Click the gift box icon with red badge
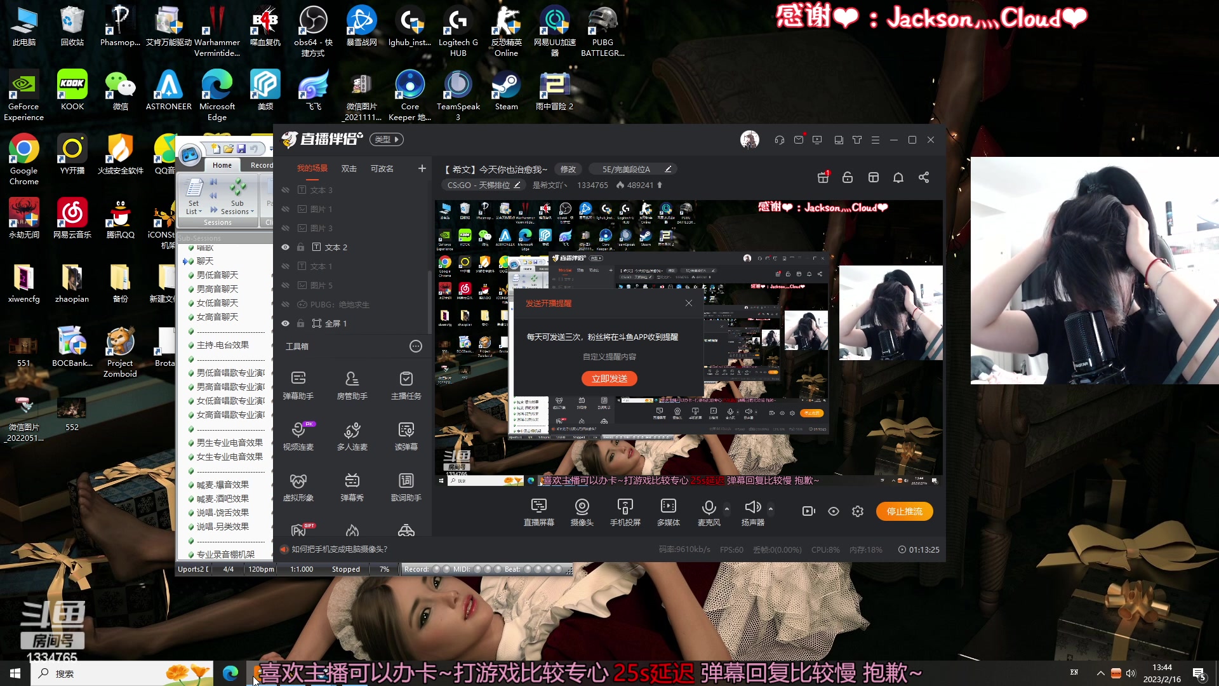 [x=823, y=178]
